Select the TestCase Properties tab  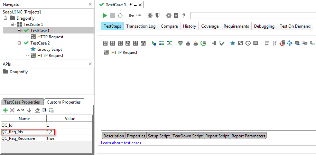click(x=21, y=102)
